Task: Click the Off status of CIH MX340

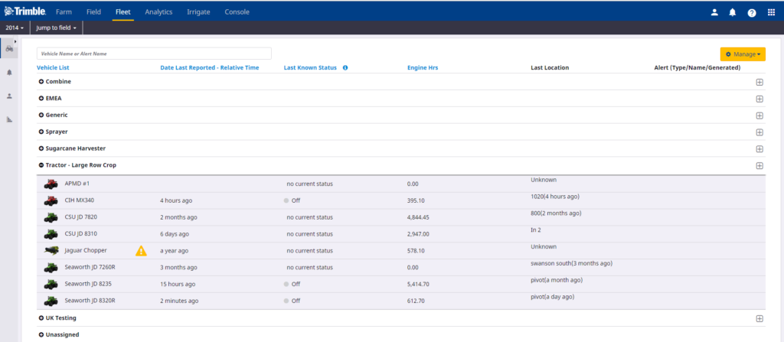Action: 292,200
